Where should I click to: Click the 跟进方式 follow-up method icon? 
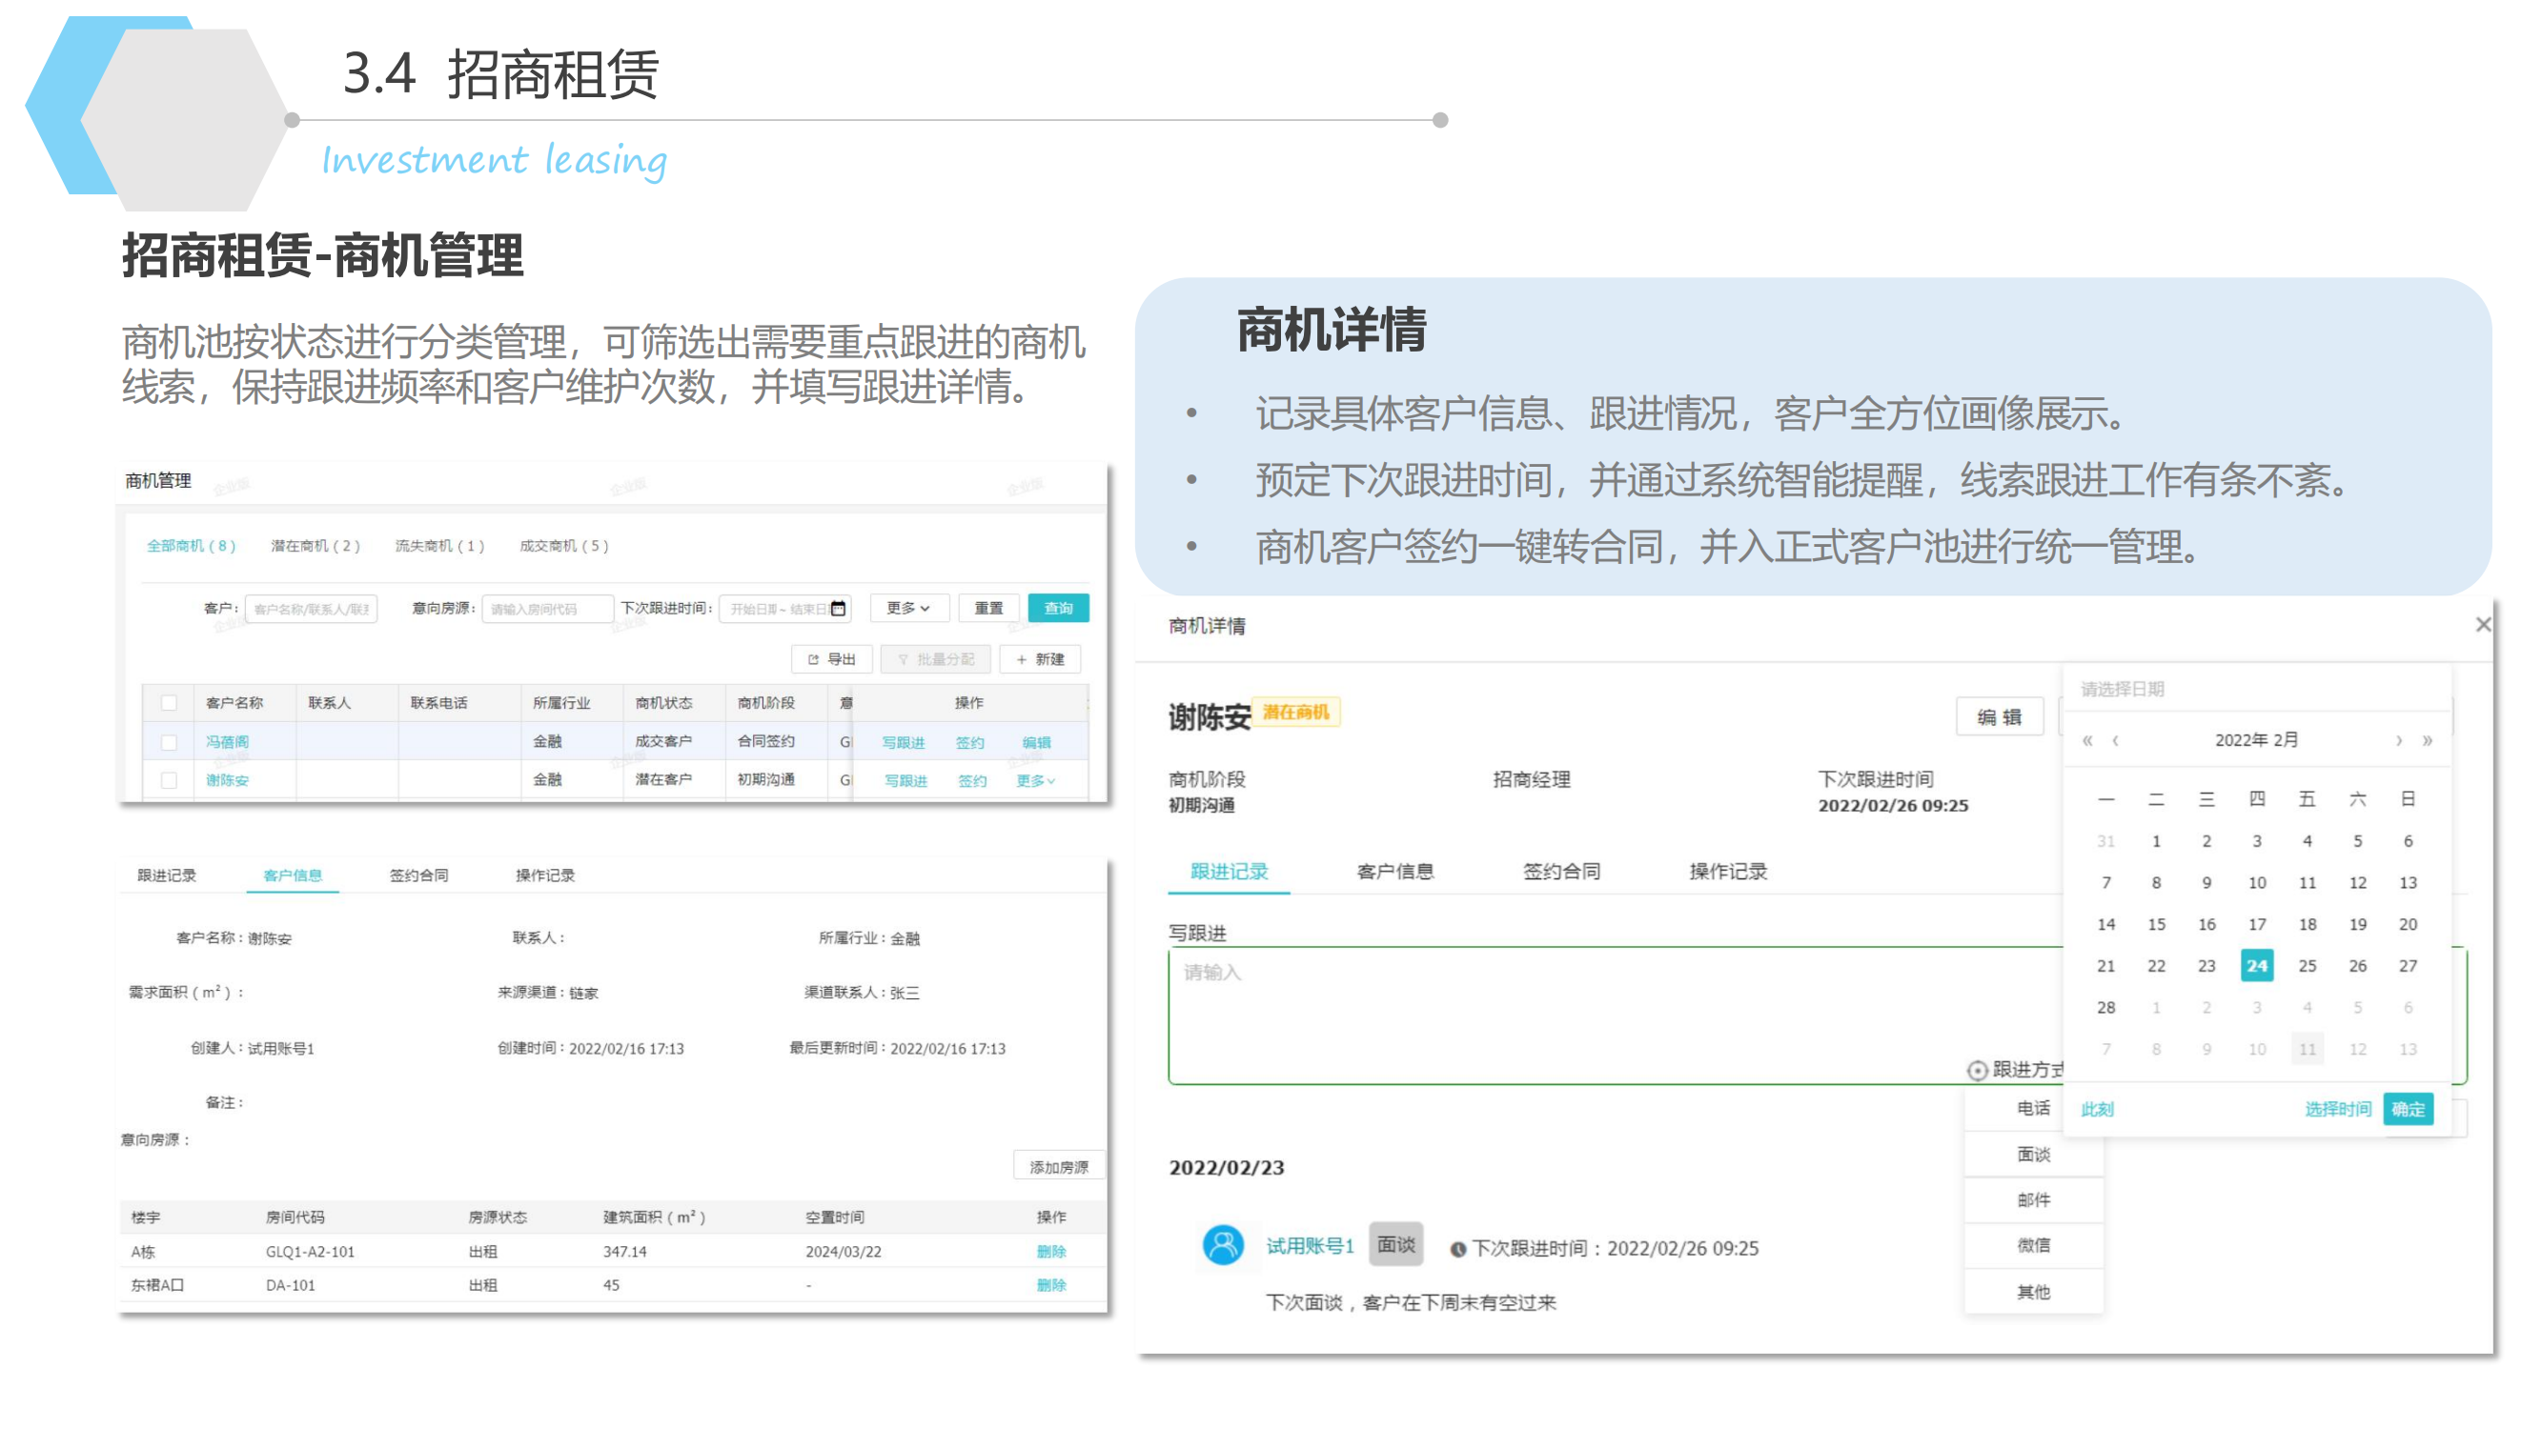[x=1977, y=1070]
